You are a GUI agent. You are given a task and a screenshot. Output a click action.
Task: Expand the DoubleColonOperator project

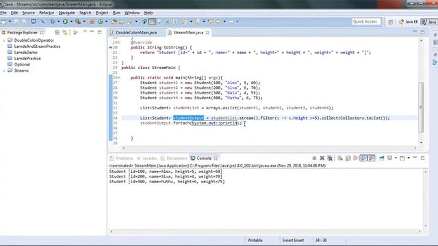click(4, 40)
